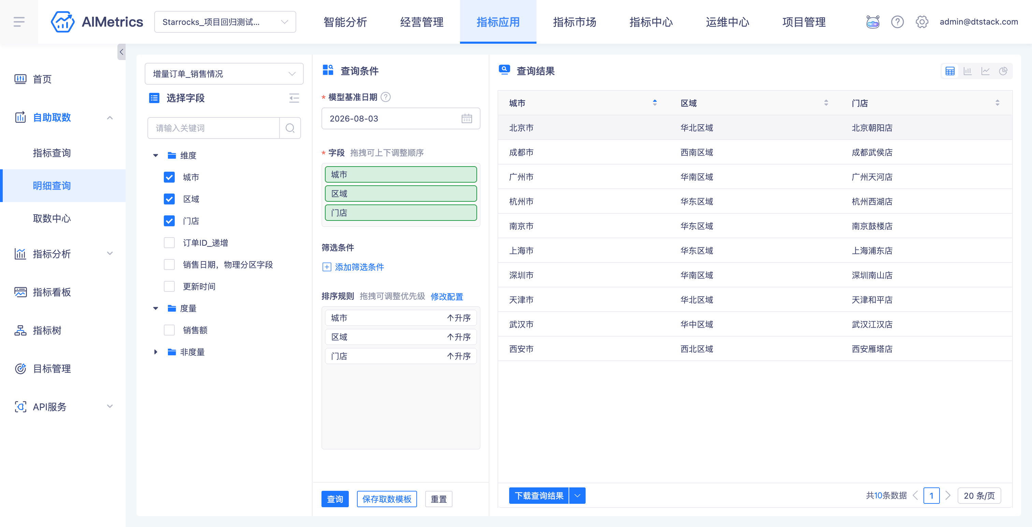Open the help question mark icon
1032x527 pixels.
898,22
